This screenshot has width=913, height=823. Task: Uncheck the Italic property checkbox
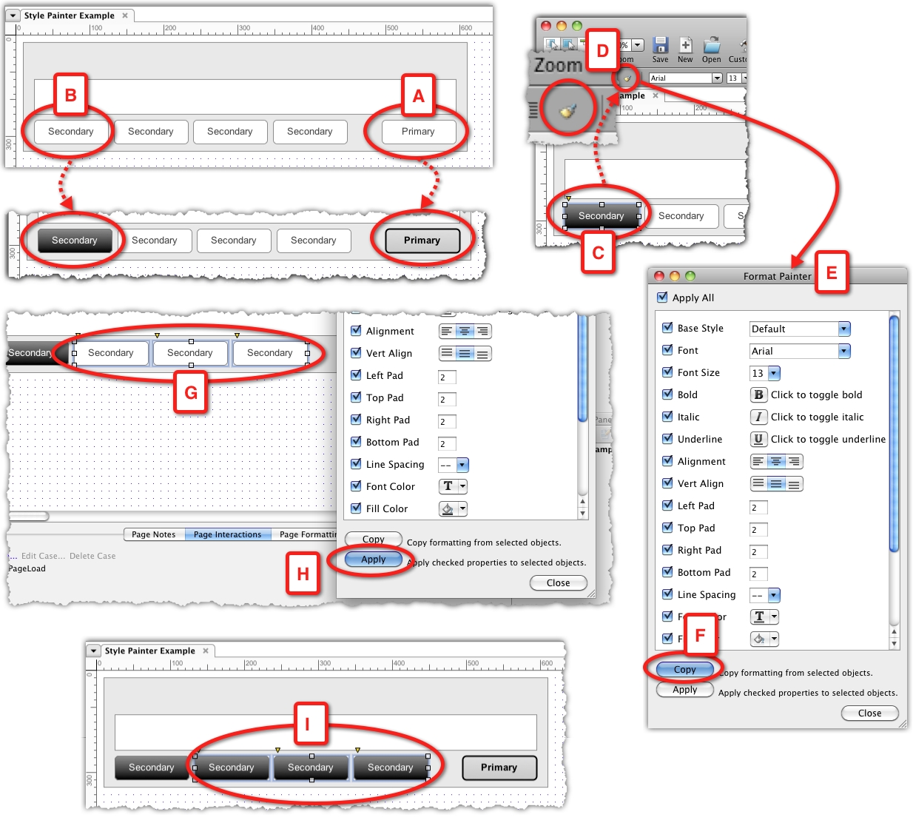pos(667,416)
